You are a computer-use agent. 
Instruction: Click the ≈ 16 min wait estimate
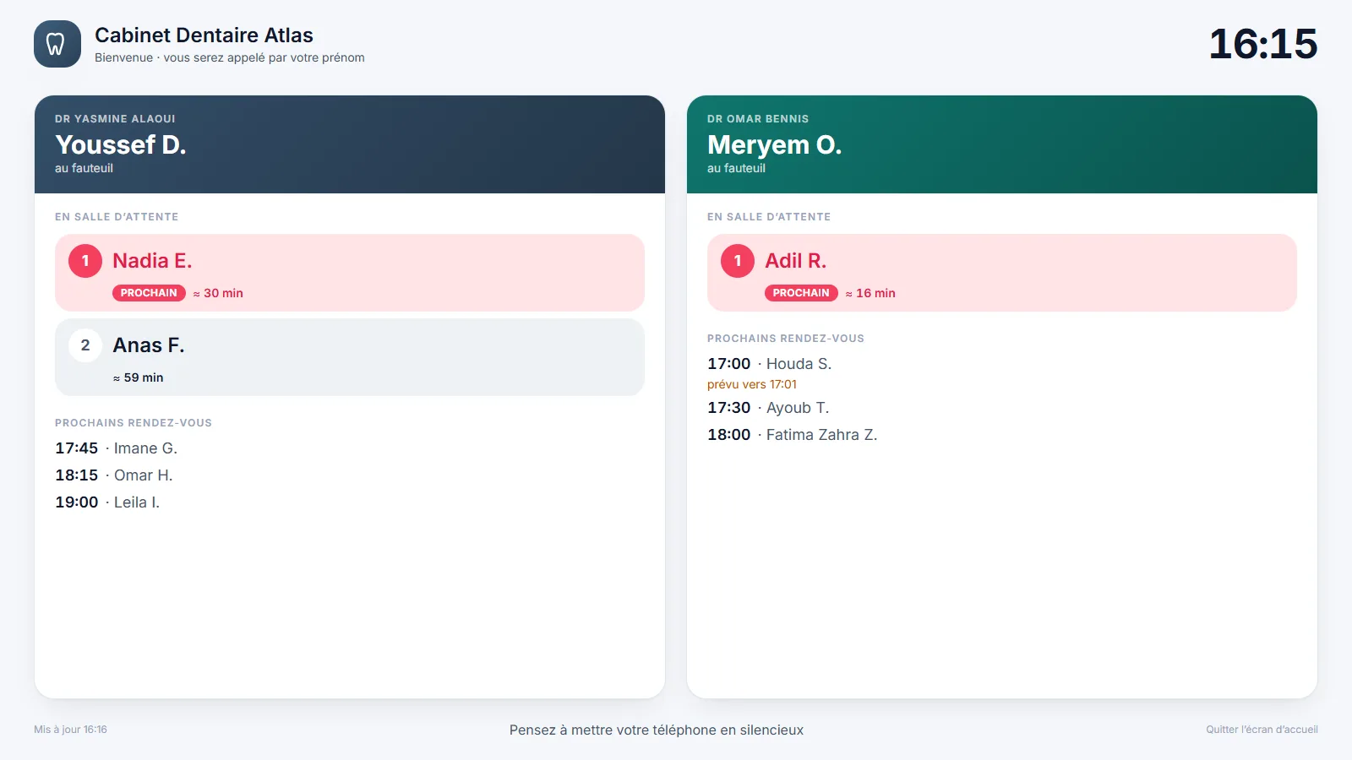point(870,293)
